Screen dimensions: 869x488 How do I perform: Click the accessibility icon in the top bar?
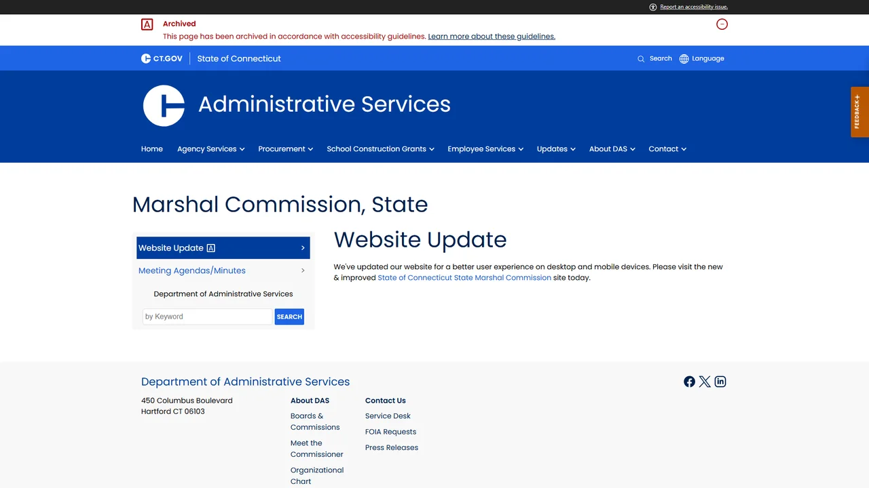(653, 7)
